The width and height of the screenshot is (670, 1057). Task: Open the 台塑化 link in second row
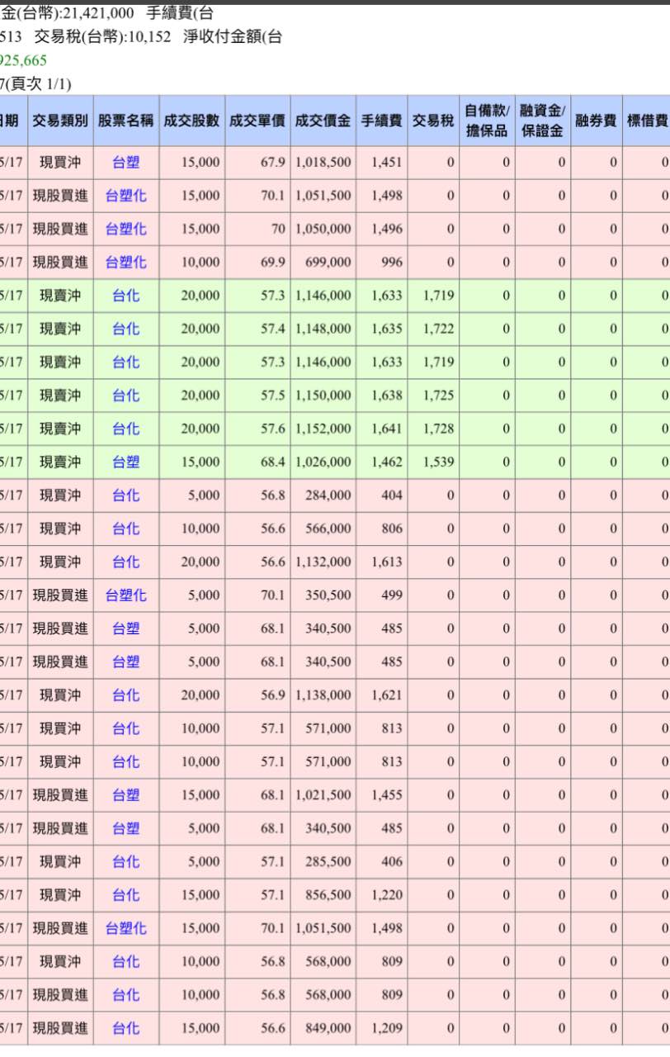coord(125,196)
